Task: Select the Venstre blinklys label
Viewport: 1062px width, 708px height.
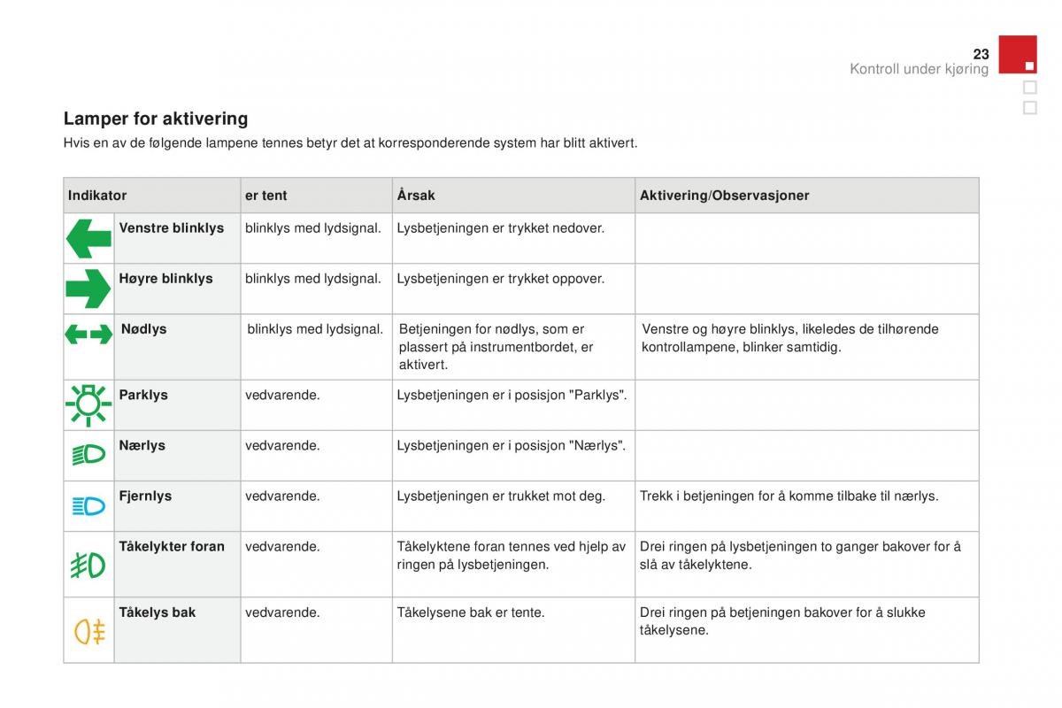Action: (172, 227)
